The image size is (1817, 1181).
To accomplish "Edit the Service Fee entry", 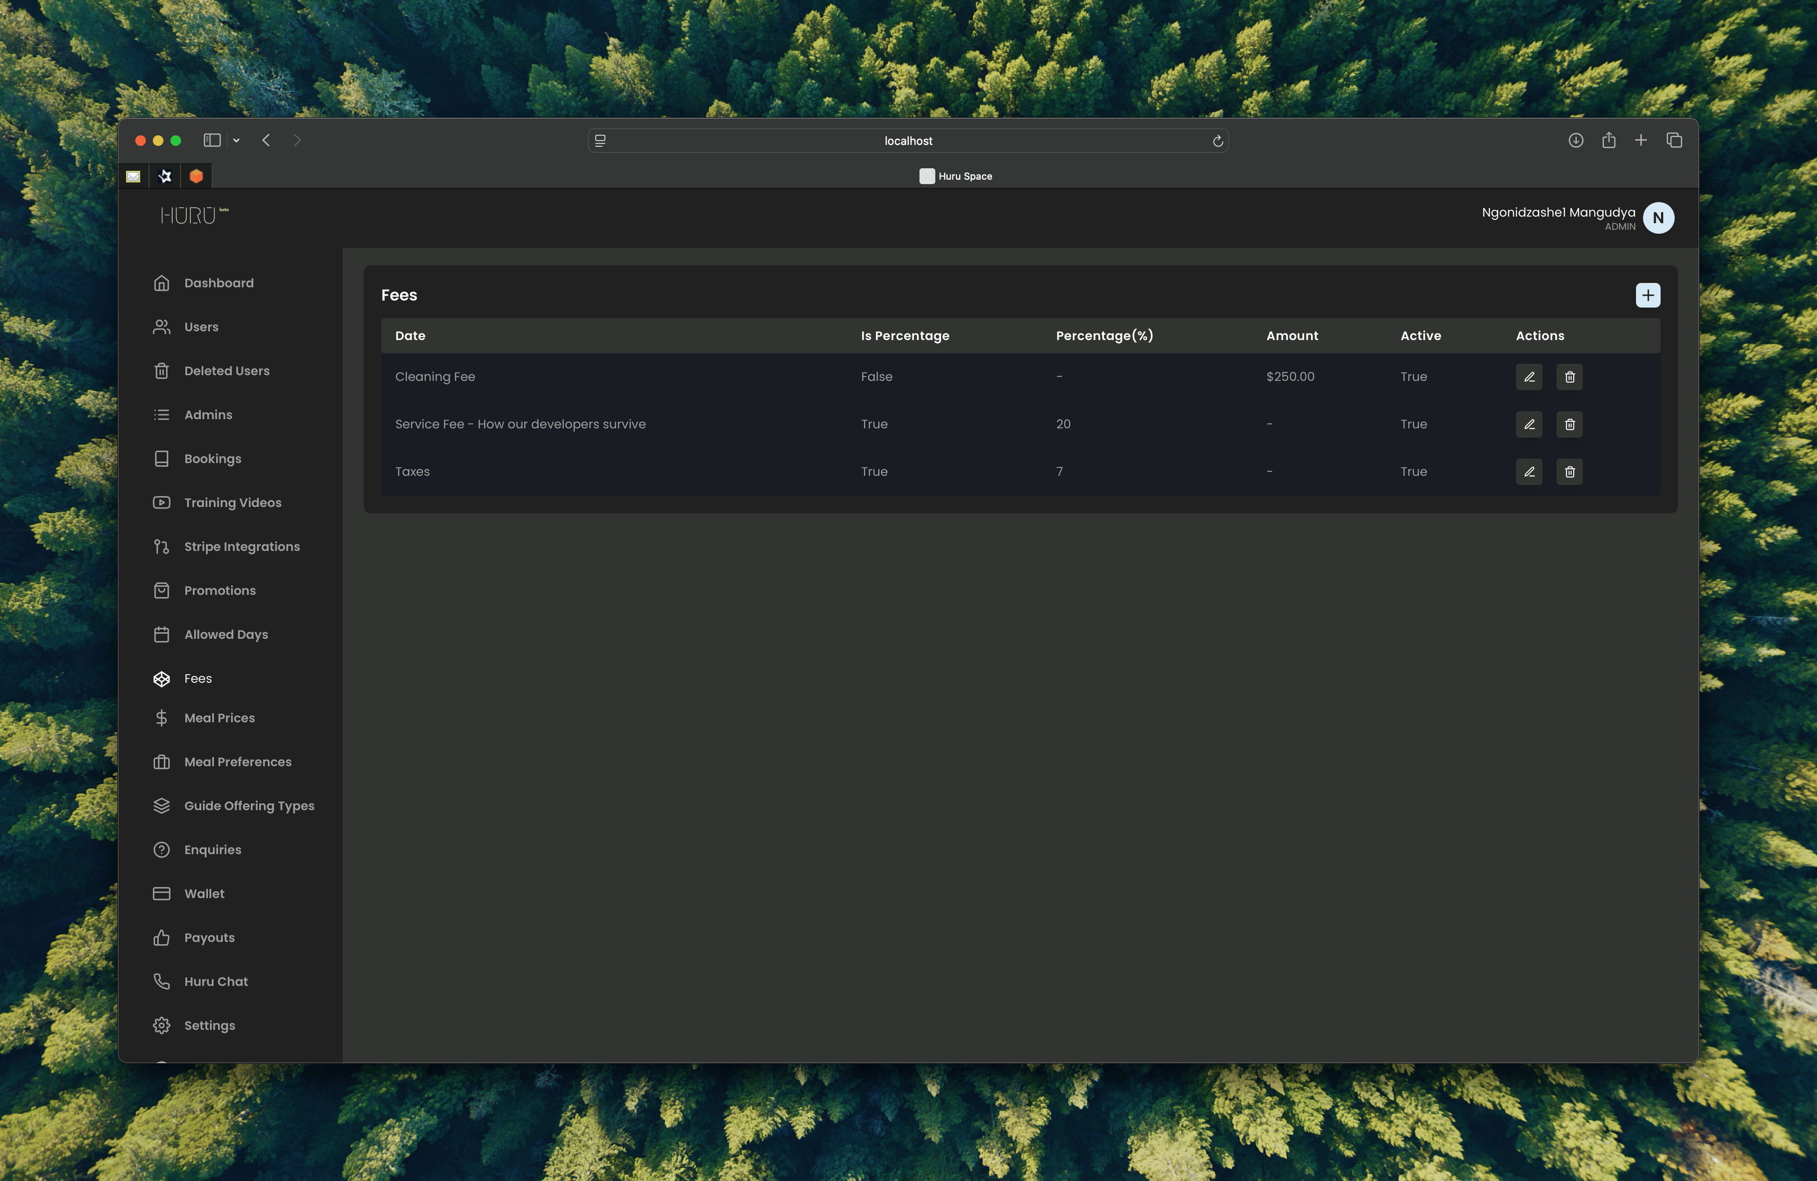I will pyautogui.click(x=1528, y=424).
